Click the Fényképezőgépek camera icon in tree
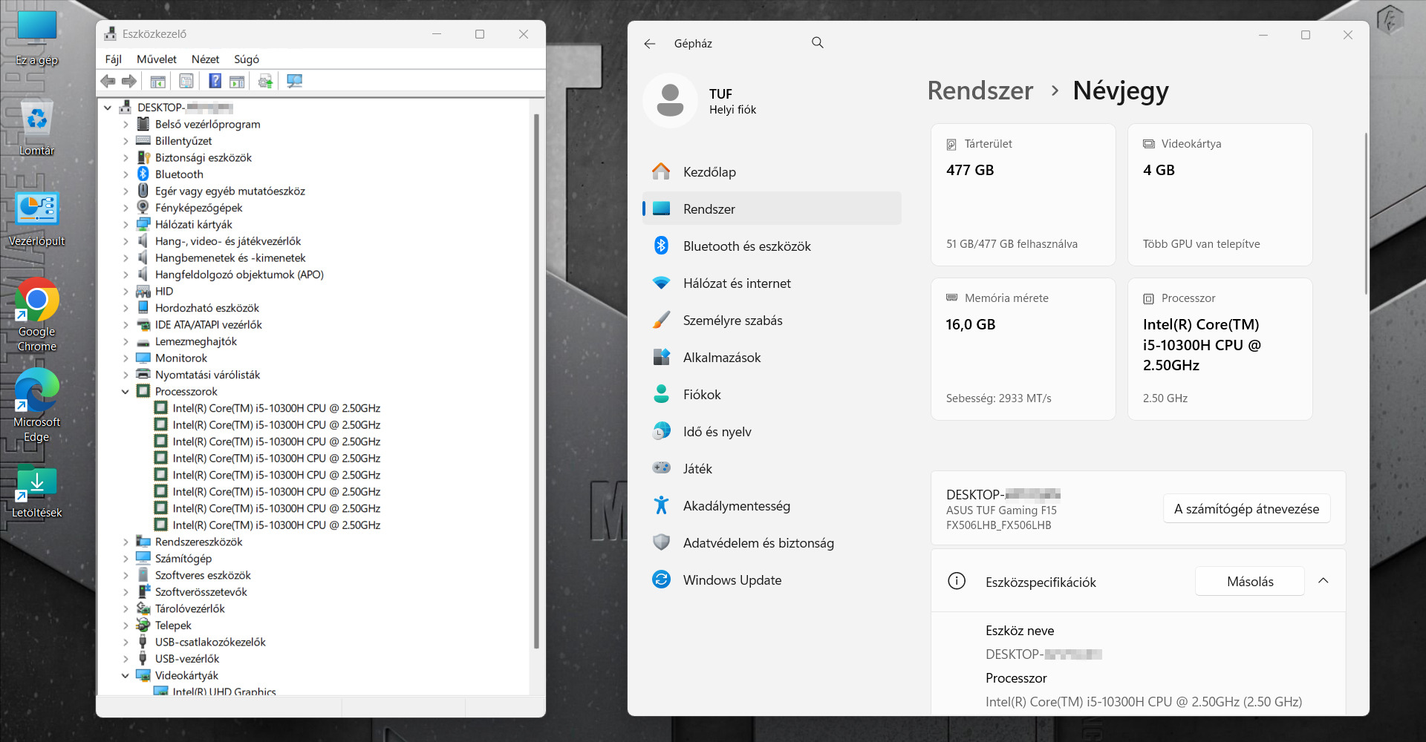 pos(143,208)
